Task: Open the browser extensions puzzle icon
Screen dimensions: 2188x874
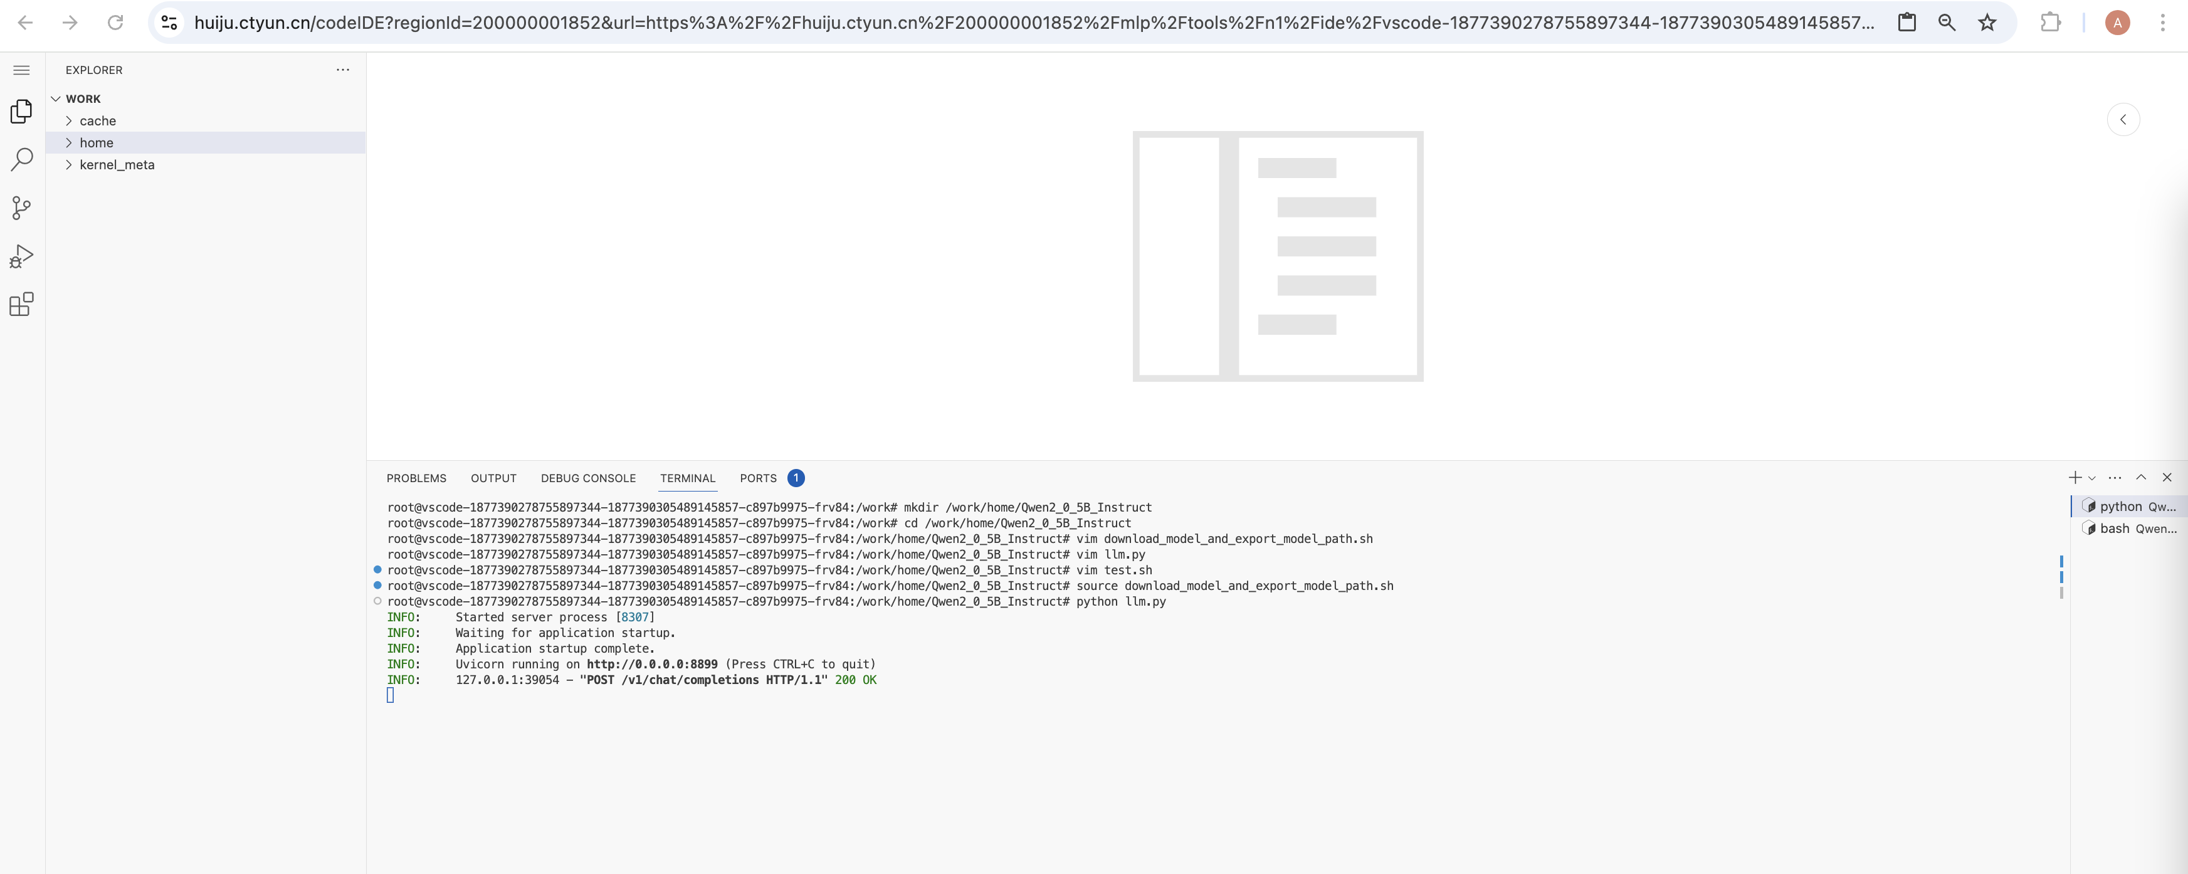Action: click(x=2051, y=23)
